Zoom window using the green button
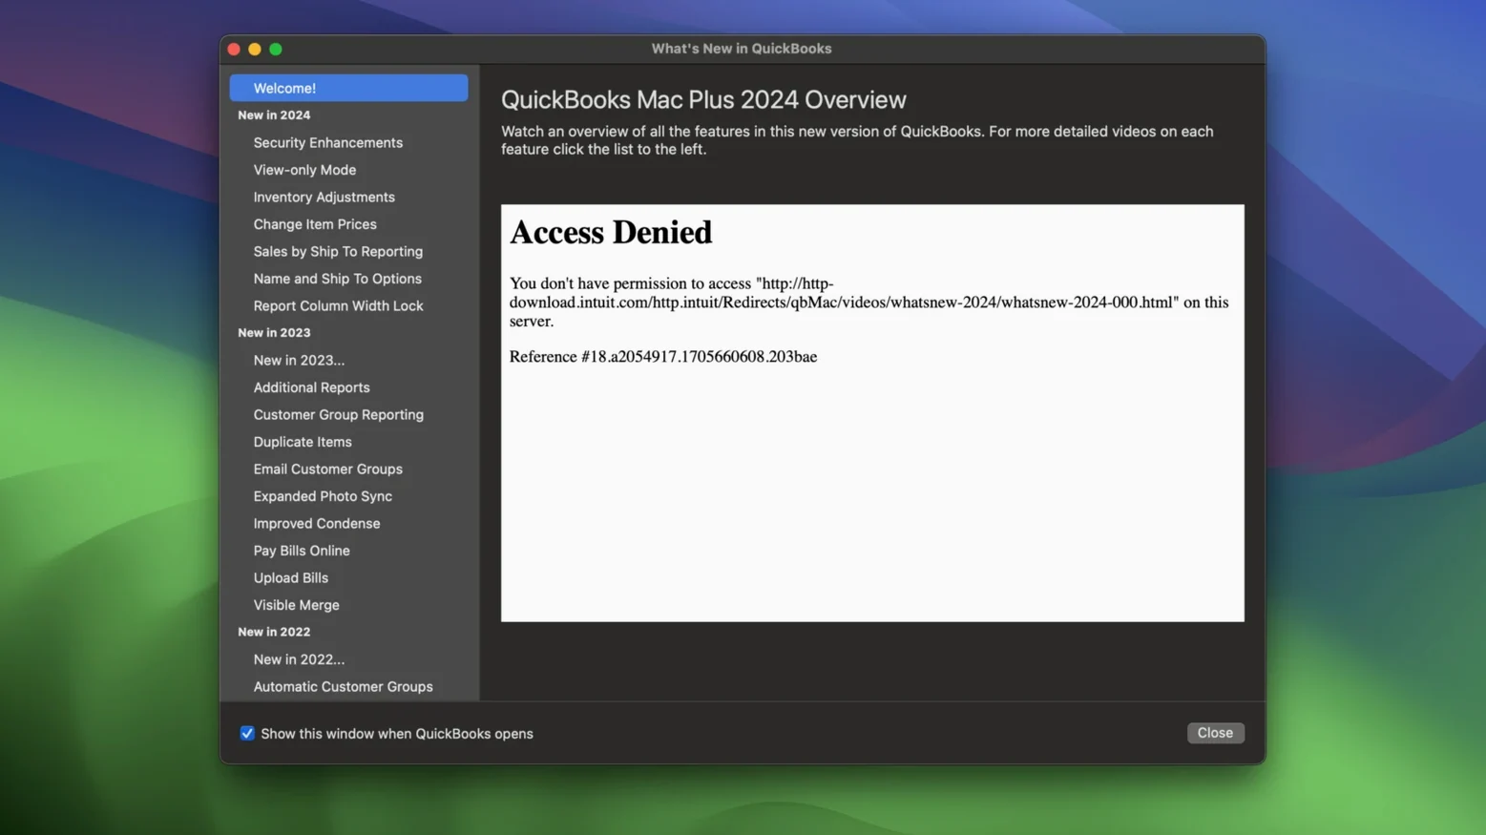Image resolution: width=1486 pixels, height=835 pixels. coord(276,49)
